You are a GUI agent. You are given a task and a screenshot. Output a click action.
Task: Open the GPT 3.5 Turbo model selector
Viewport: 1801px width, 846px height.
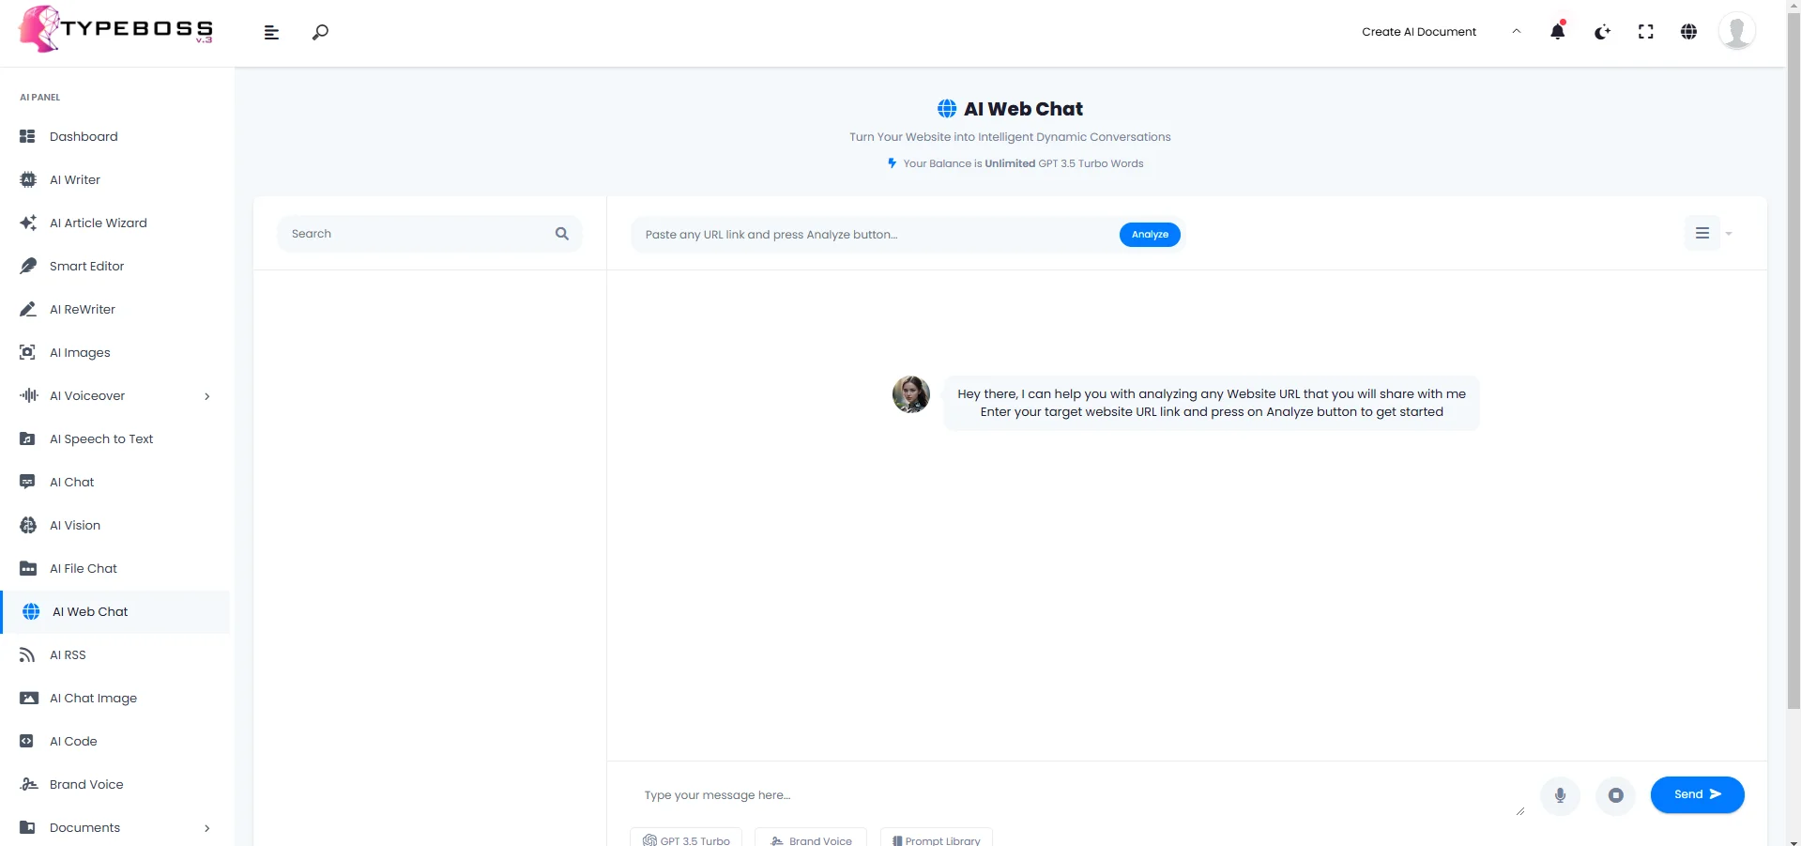(686, 838)
